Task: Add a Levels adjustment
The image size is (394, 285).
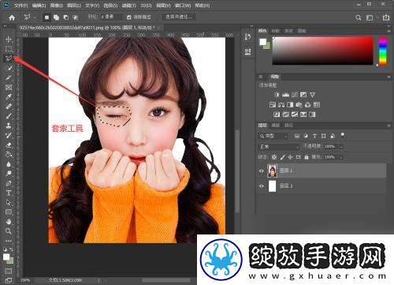Action: coord(285,95)
